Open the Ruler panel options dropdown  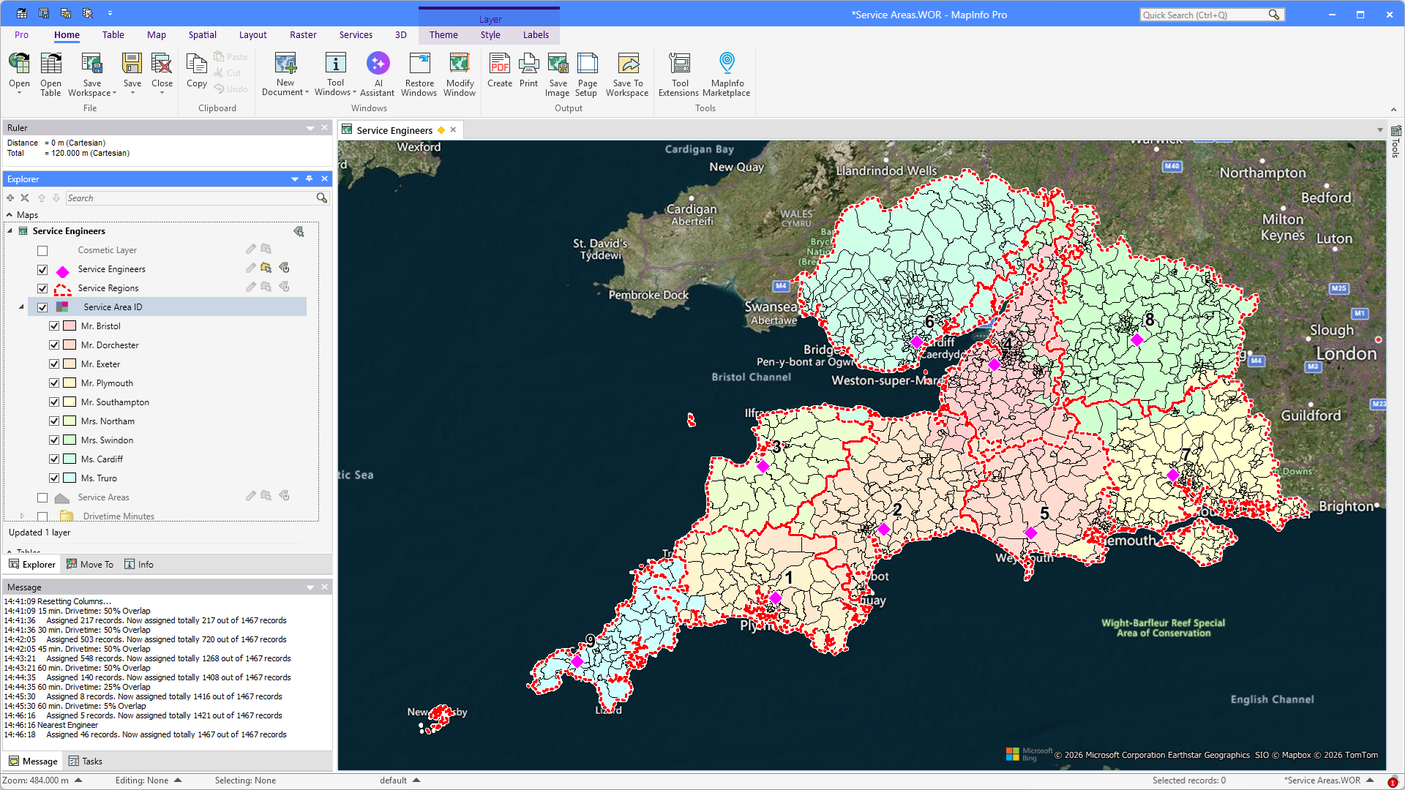[x=310, y=128]
